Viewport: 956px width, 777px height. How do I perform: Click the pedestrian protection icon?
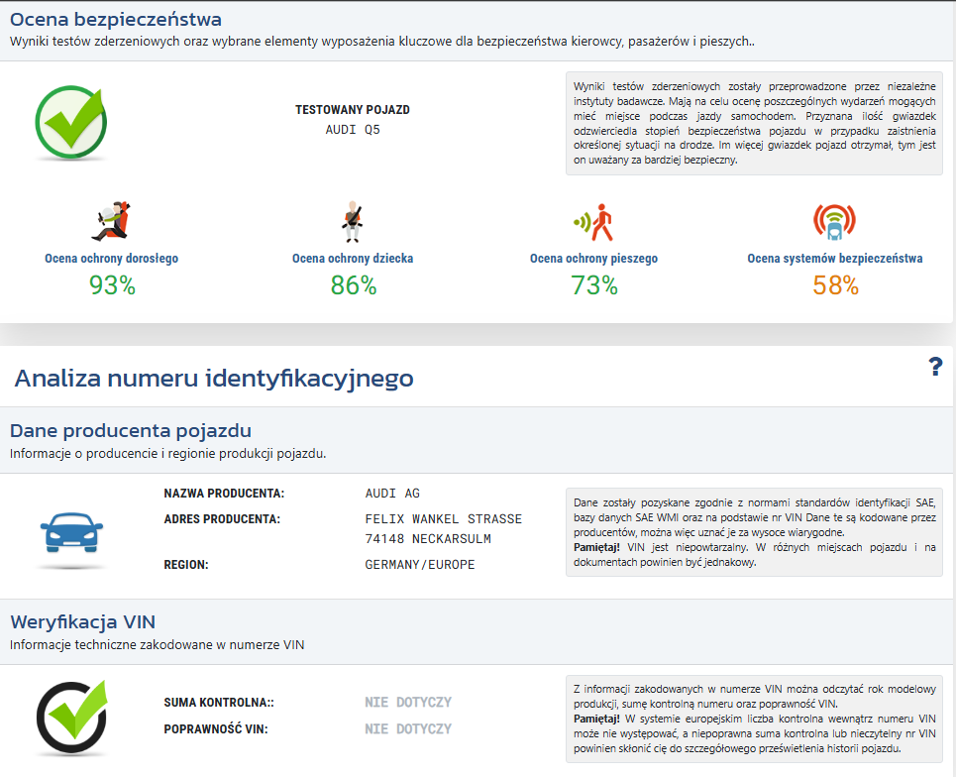(x=593, y=222)
